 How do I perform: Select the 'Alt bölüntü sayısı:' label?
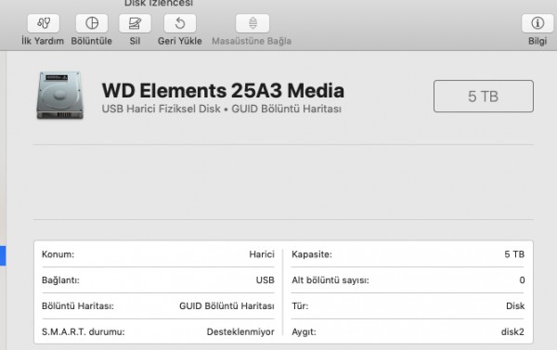(x=330, y=280)
